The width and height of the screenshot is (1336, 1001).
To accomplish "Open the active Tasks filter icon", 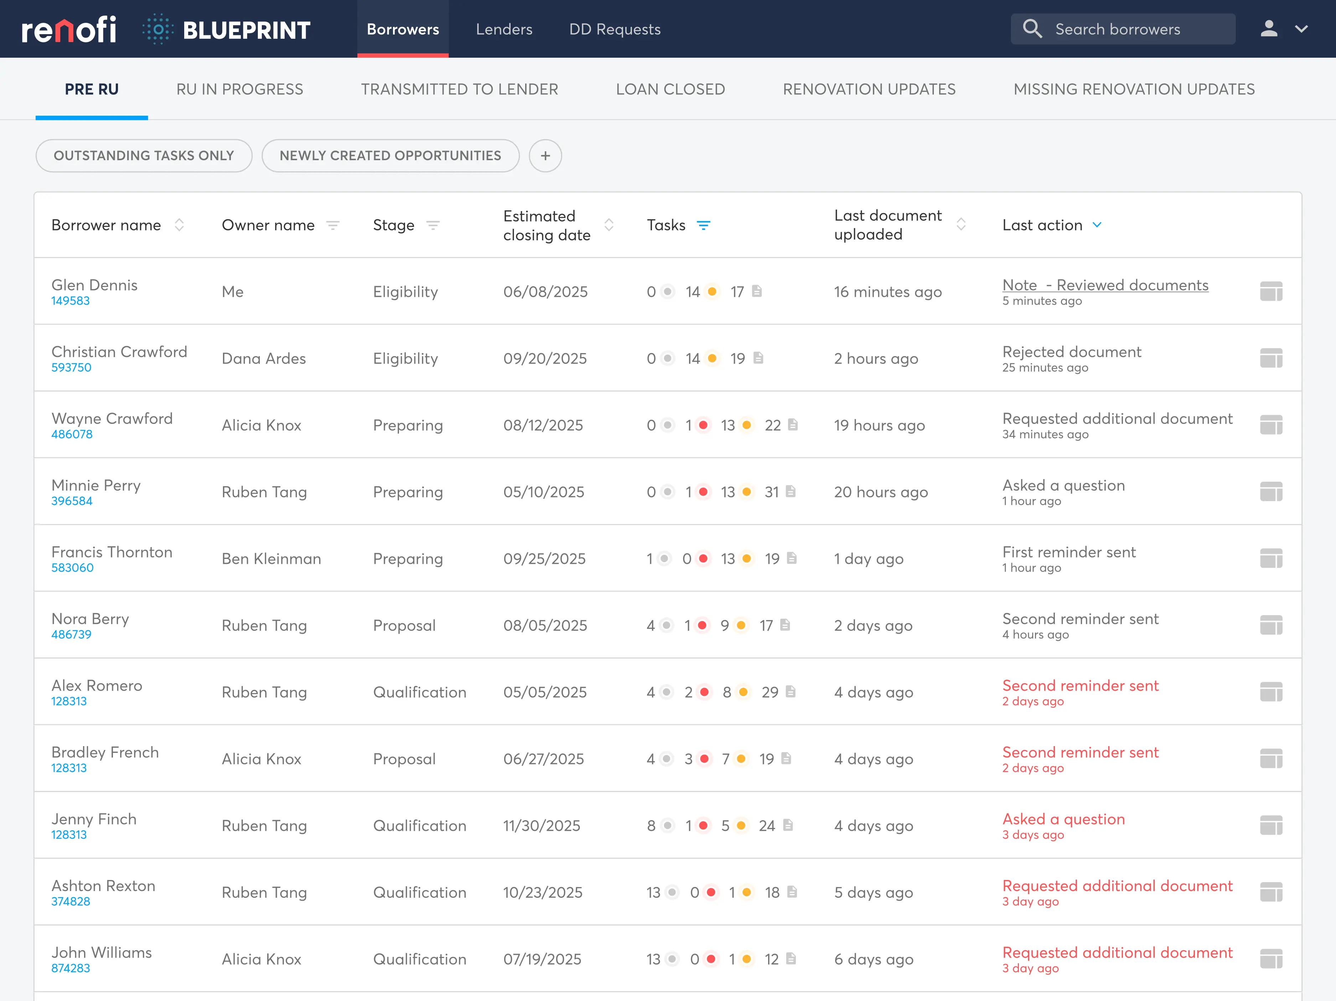I will click(703, 226).
